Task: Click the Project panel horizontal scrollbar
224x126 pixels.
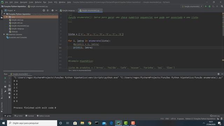Action: pyautogui.click(x=23, y=71)
